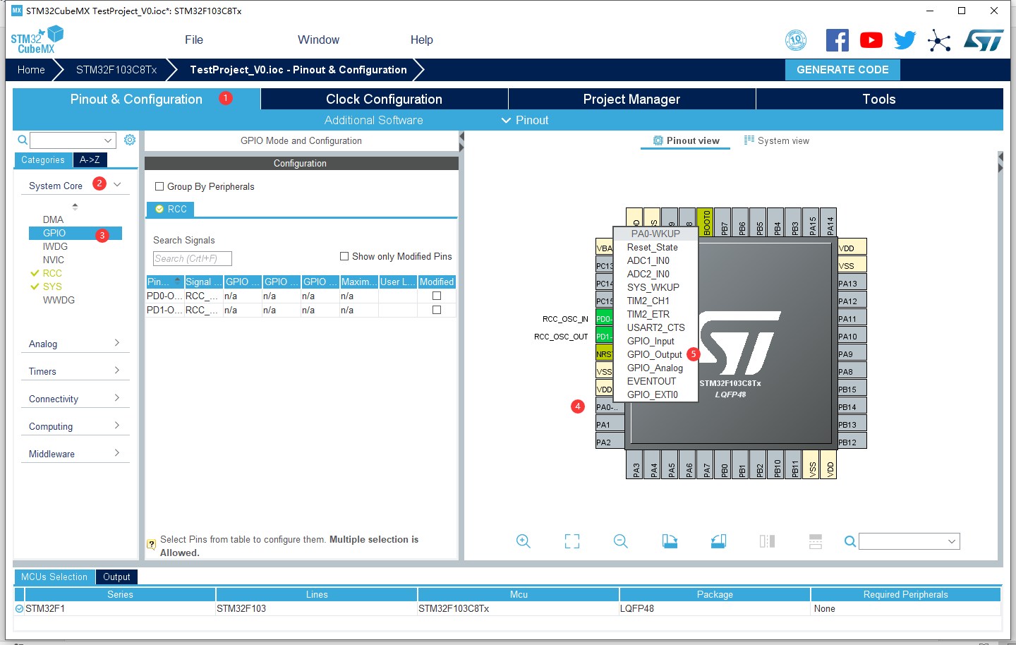Expand the Connectivity category
This screenshot has height=645, width=1016.
coord(117,398)
